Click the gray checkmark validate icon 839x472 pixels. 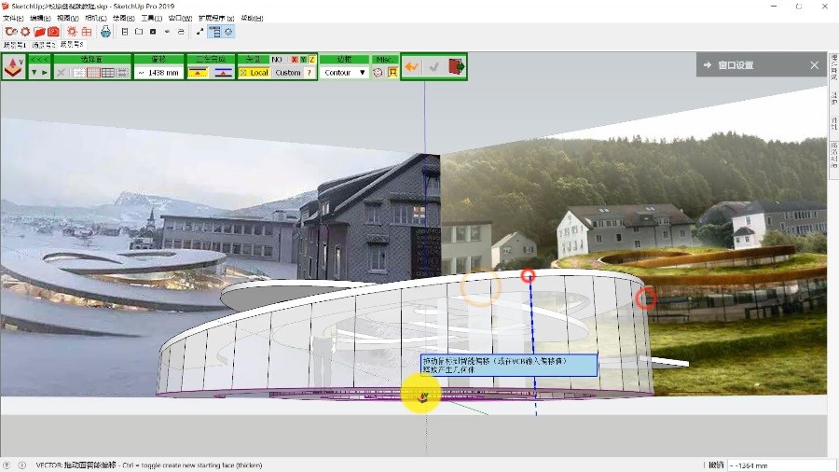pyautogui.click(x=433, y=67)
